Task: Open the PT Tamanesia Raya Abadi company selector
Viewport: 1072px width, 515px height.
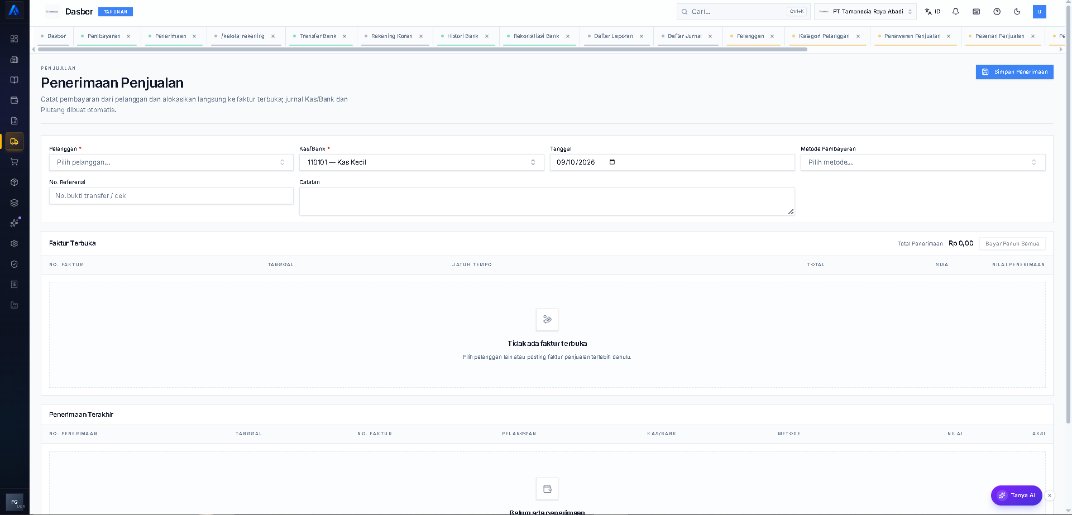Action: click(865, 12)
